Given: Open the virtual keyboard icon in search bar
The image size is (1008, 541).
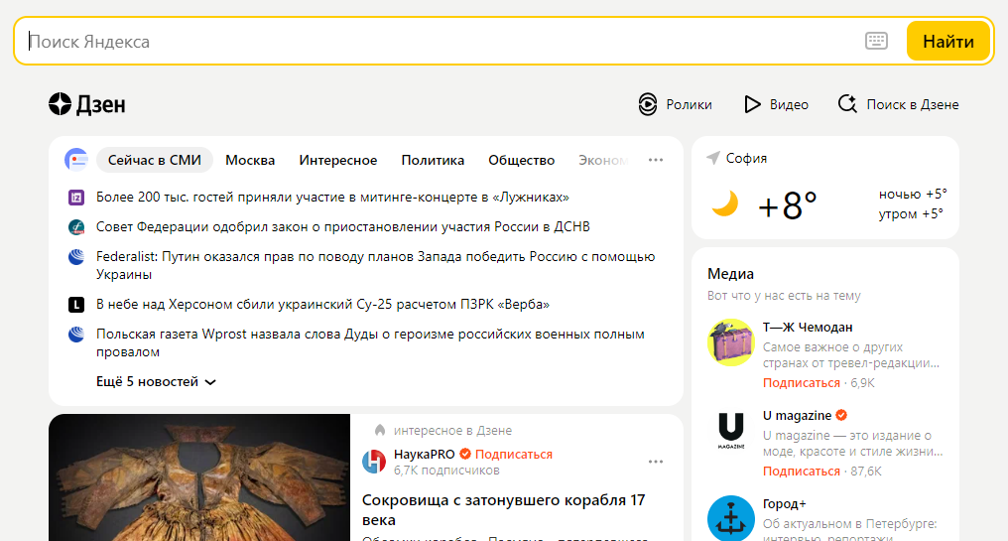Looking at the screenshot, I should 876,41.
